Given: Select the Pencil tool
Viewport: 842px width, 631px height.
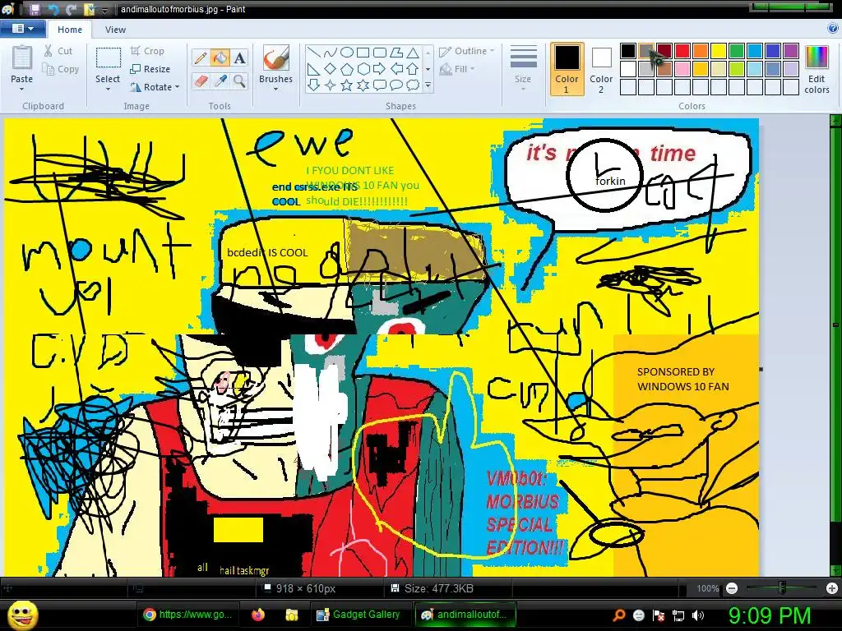Looking at the screenshot, I should click(x=201, y=58).
